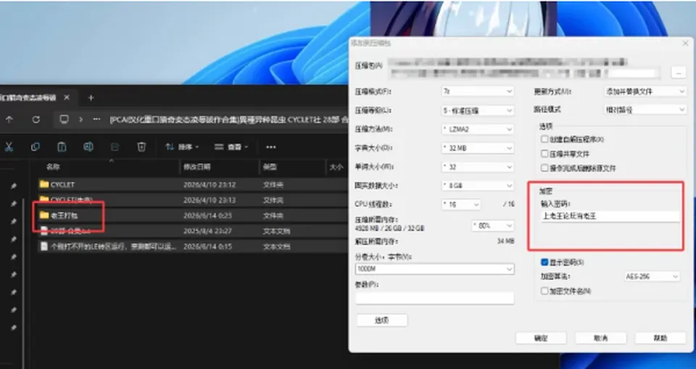Click the Rename icon in Explorer toolbar
This screenshot has width=696, height=369.
(88, 147)
